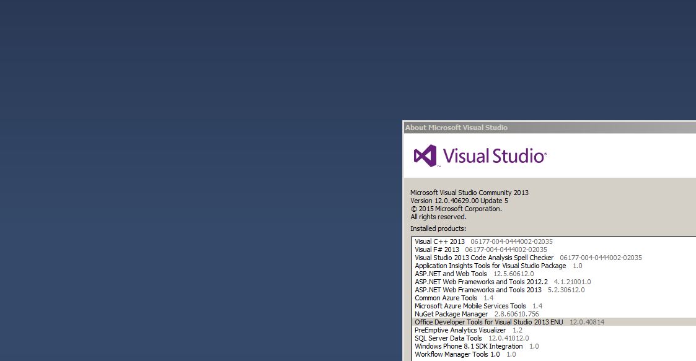Select the NuGet Package Manager row
Image resolution: width=696 pixels, height=361 pixels.
[x=554, y=314]
